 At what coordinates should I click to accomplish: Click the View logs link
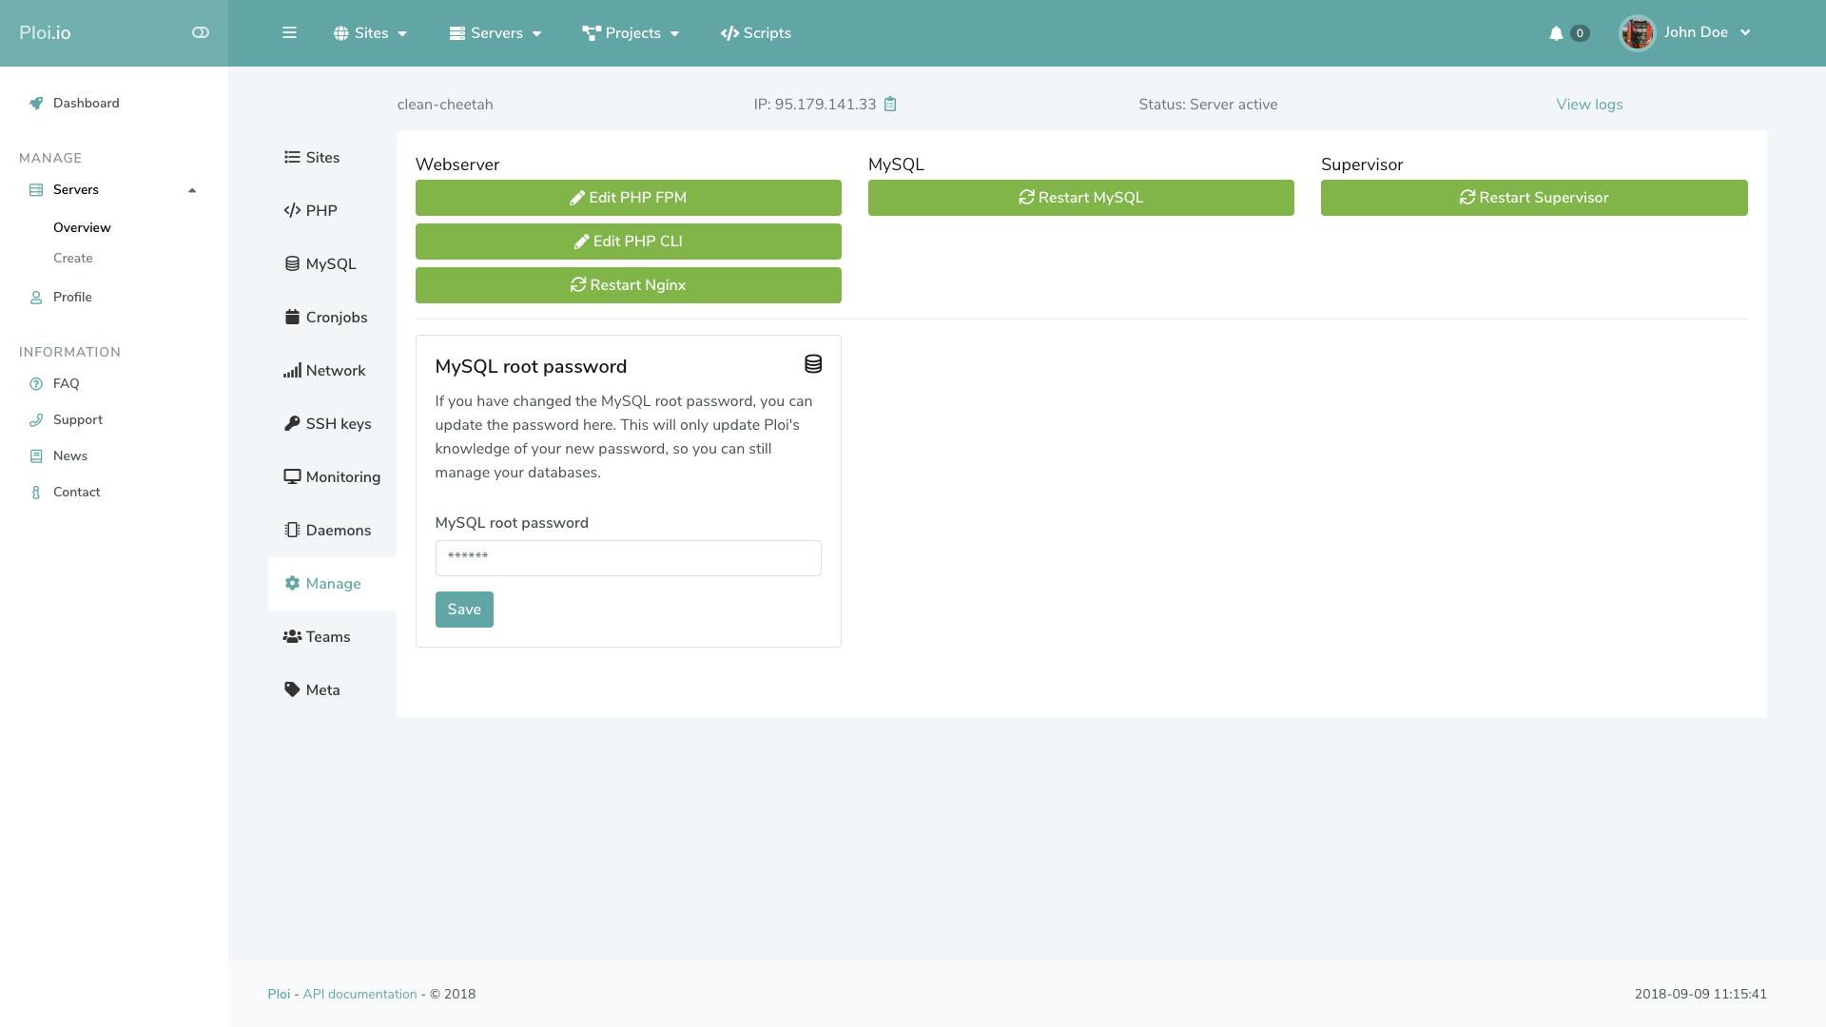1589,105
